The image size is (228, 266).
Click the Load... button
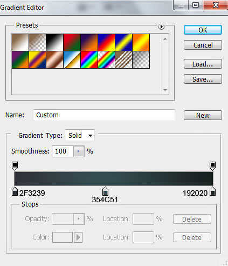pos(203,64)
